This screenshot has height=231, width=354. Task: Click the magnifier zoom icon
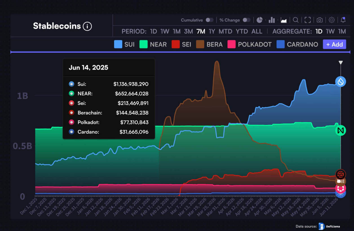click(x=296, y=20)
